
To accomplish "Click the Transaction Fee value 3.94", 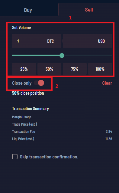I will [x=109, y=132].
